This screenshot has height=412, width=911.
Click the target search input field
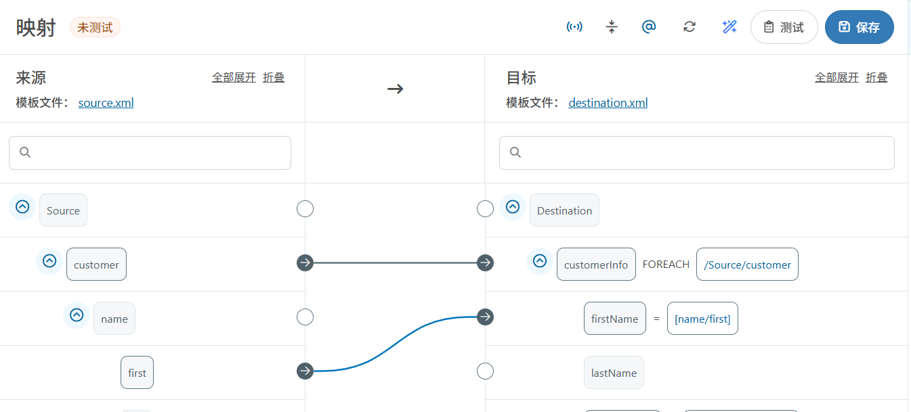(x=696, y=153)
